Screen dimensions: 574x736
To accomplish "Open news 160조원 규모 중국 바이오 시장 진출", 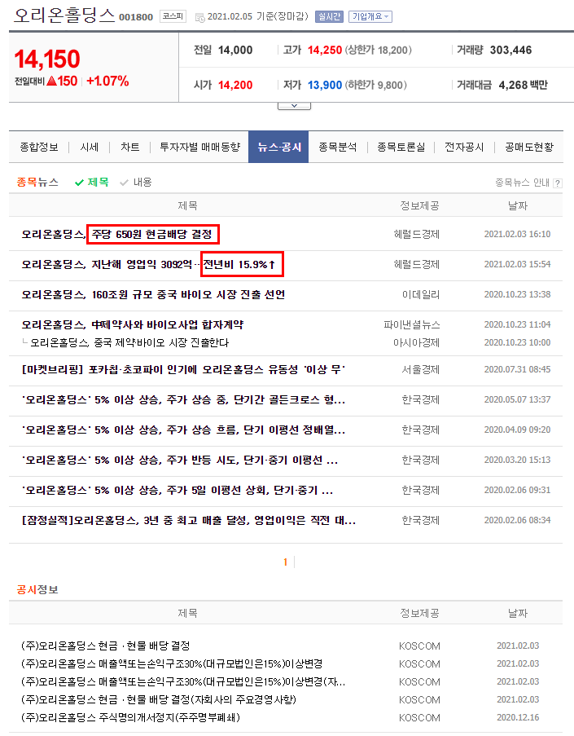I will [x=153, y=295].
